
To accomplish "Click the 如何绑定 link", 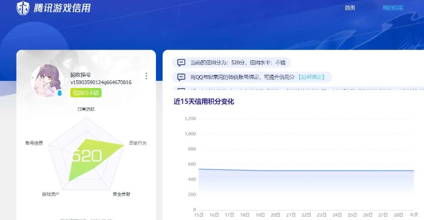I will [311, 77].
